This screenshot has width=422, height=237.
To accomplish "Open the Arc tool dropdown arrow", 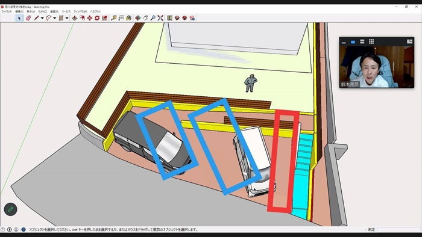I will click(55, 18).
